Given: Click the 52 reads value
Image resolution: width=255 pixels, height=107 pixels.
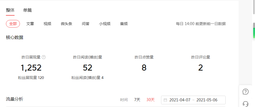Looking at the screenshot, I should tap(88, 68).
